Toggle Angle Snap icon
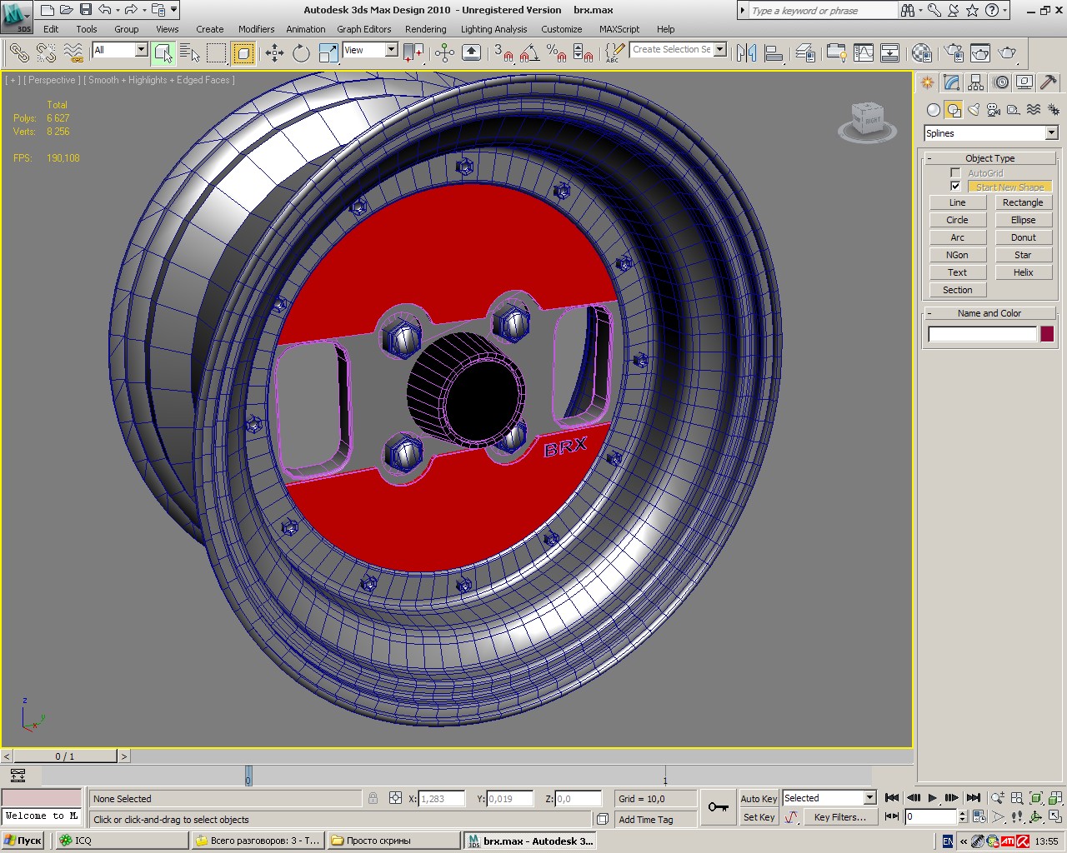The image size is (1067, 853). (529, 52)
